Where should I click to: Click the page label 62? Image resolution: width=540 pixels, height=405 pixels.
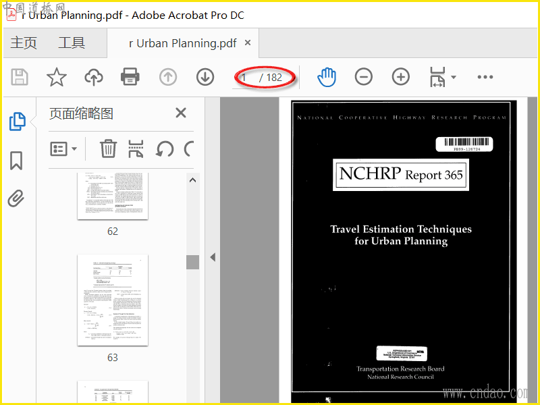coord(113,231)
